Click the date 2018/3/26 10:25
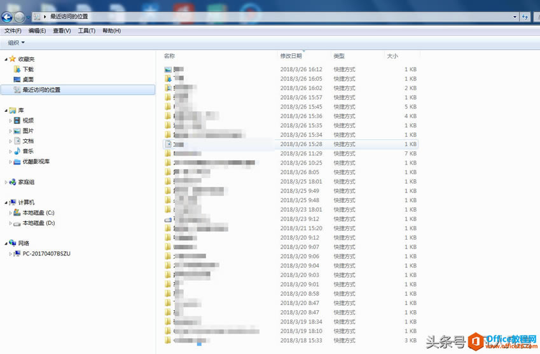The height and width of the screenshot is (354, 540). tap(301, 163)
